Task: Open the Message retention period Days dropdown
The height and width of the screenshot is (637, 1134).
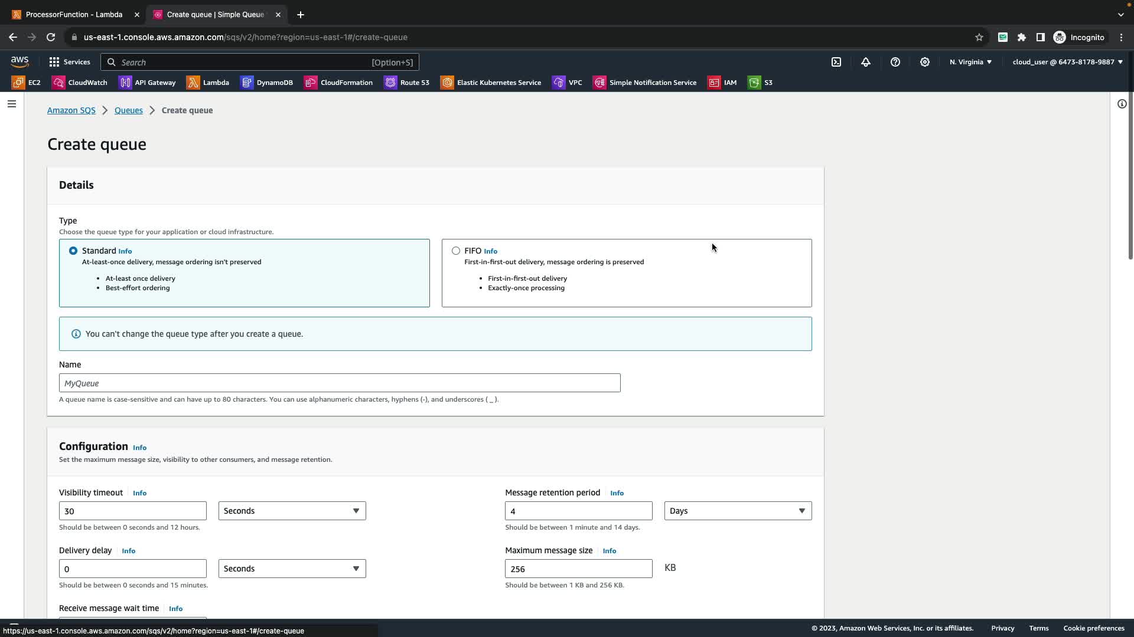Action: (738, 511)
